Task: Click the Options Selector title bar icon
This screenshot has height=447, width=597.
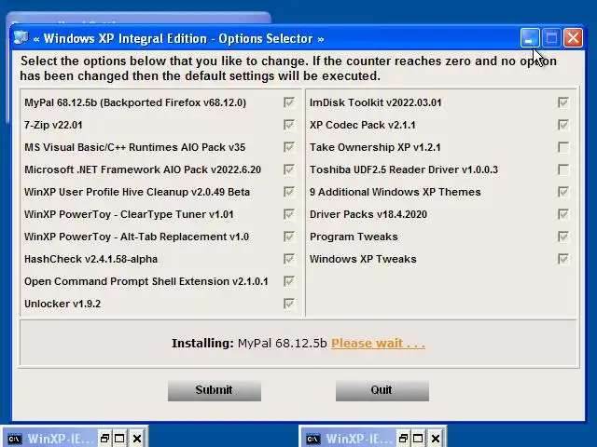Action: click(x=21, y=37)
